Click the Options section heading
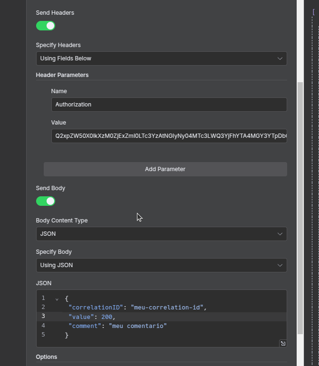319x366 pixels. pyautogui.click(x=47, y=357)
